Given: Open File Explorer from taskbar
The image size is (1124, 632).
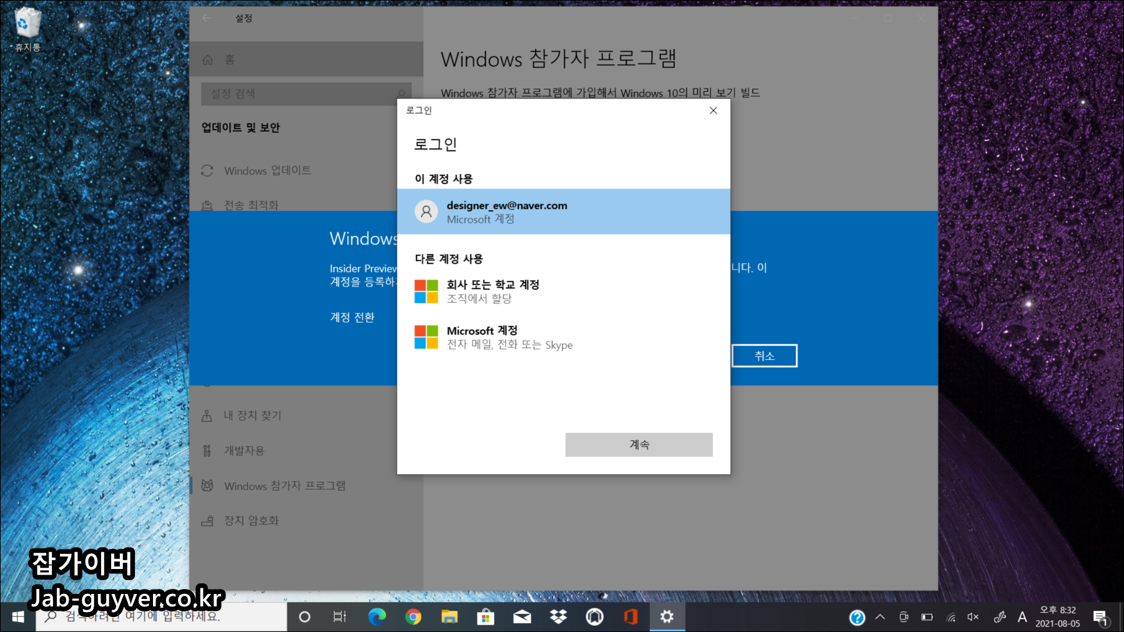Looking at the screenshot, I should (449, 617).
